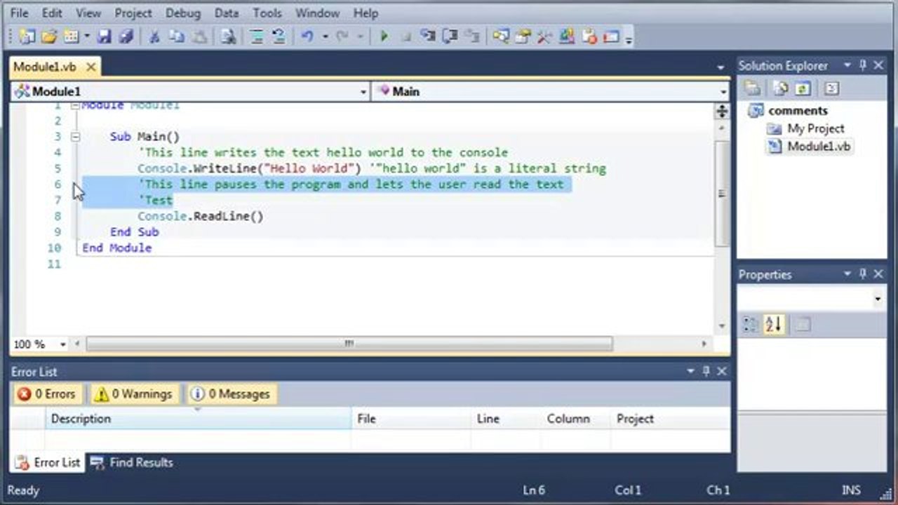
Task: Select the comments project node
Action: click(788, 110)
